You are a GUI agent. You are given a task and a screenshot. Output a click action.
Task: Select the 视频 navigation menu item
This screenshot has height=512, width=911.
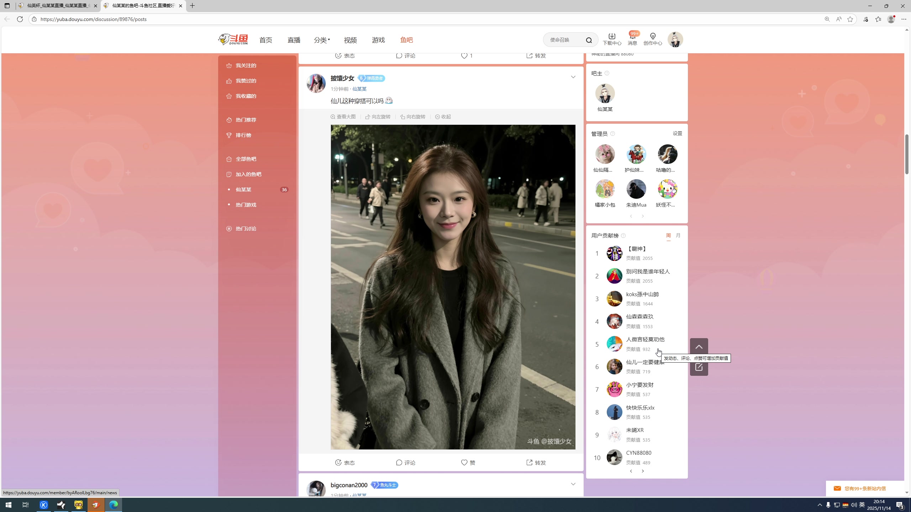[x=350, y=40]
